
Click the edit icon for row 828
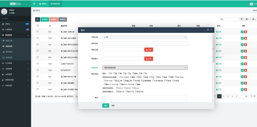pyautogui.click(x=242, y=58)
